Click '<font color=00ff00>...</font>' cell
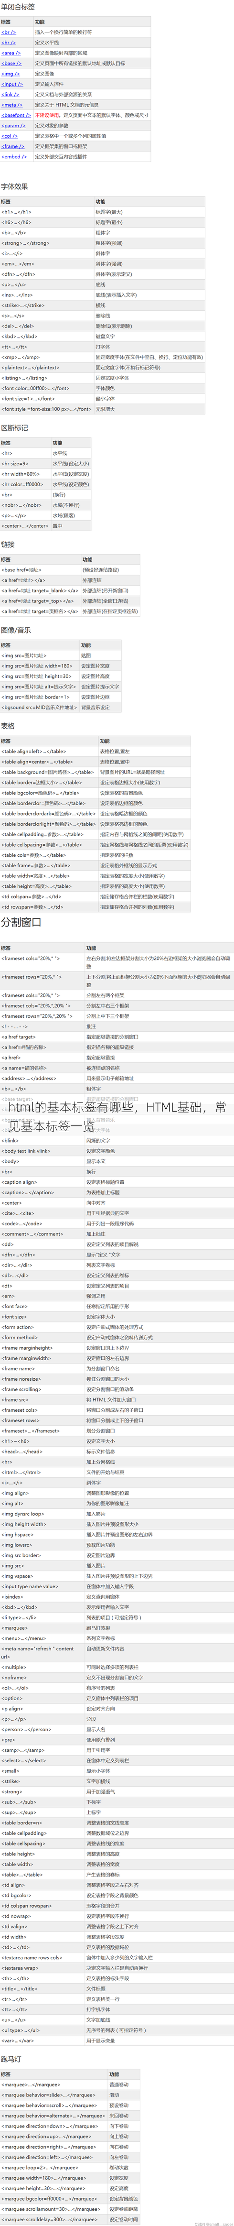 tap(47, 388)
